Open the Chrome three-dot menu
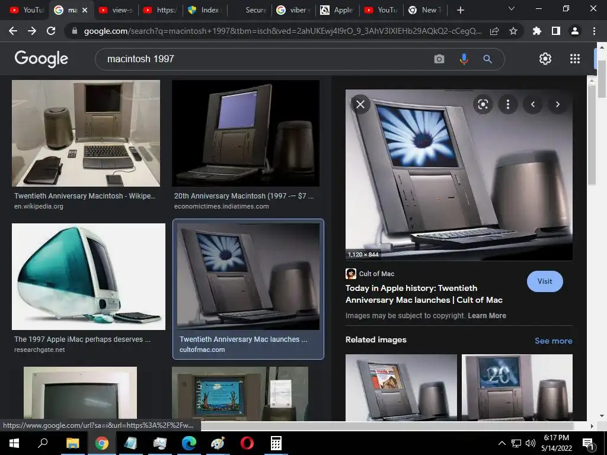The width and height of the screenshot is (607, 455). click(594, 31)
